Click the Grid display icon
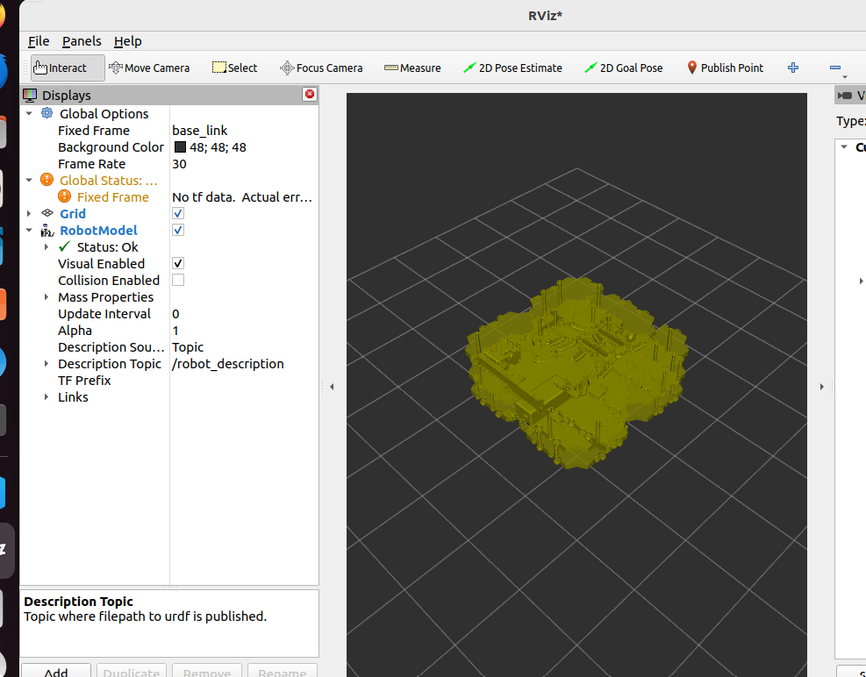Viewport: 866px width, 677px height. [x=47, y=213]
